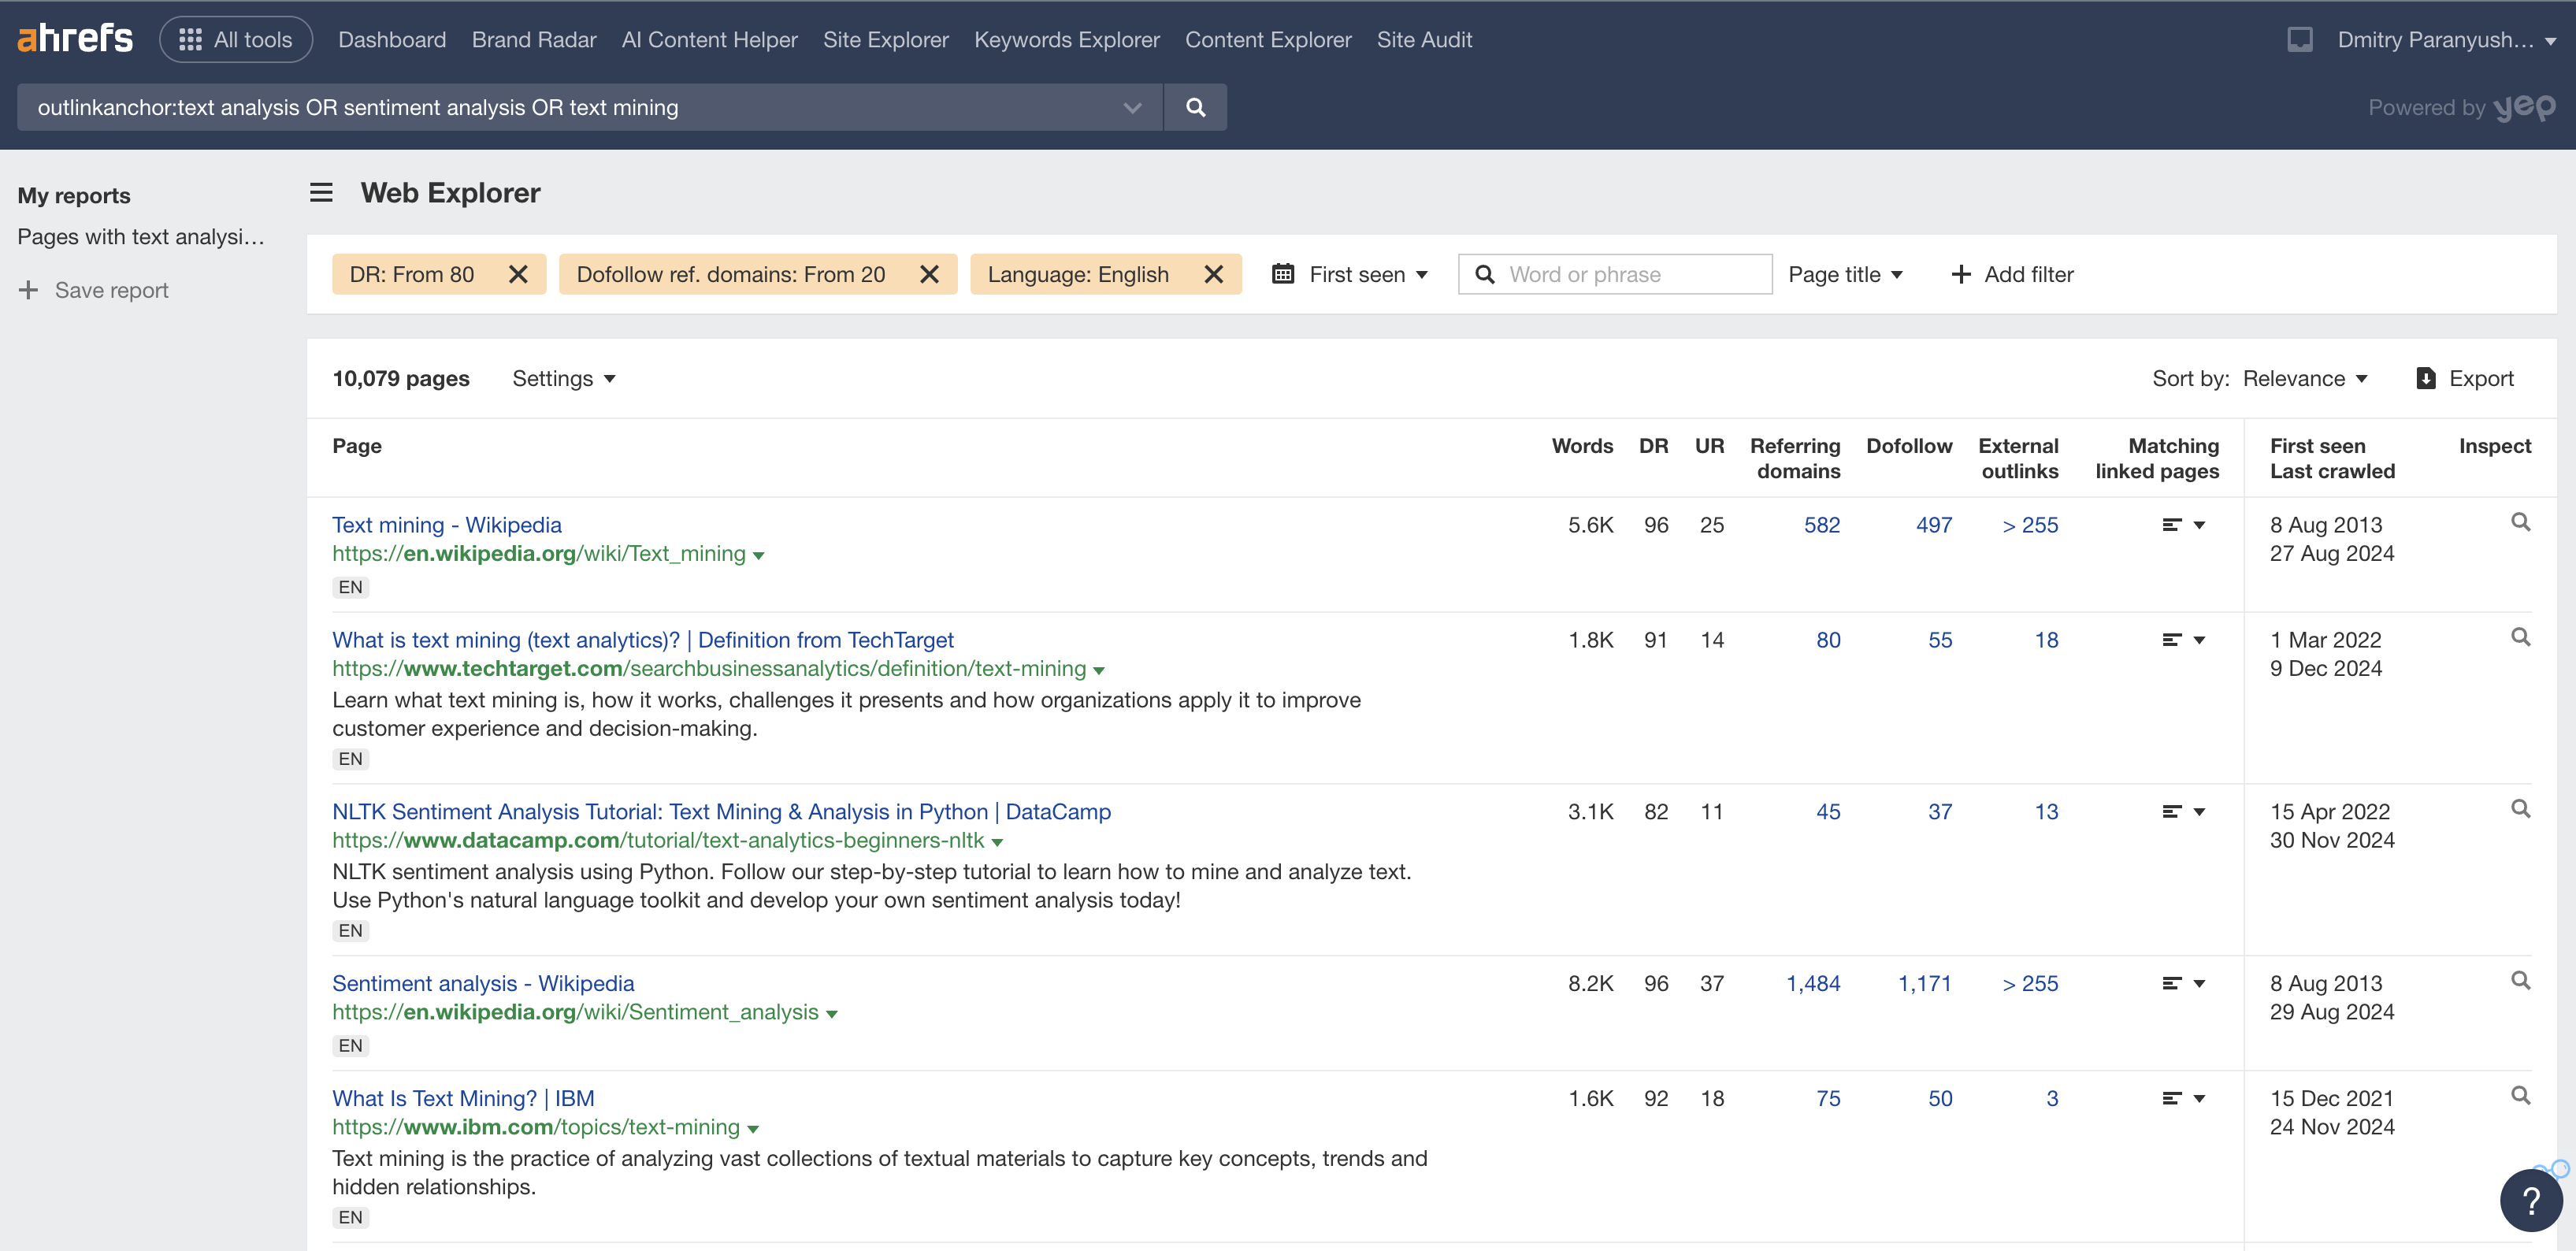Screen dimensions: 2576x1251
Task: Toggle the sidebar hamburger menu
Action: click(321, 192)
